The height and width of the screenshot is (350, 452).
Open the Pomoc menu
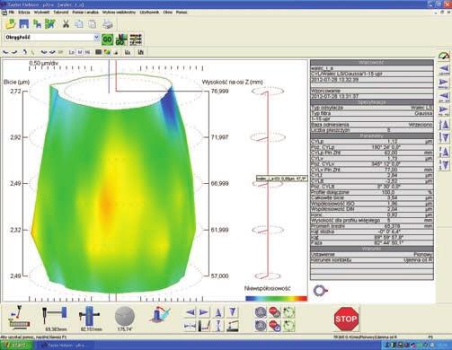(182, 13)
